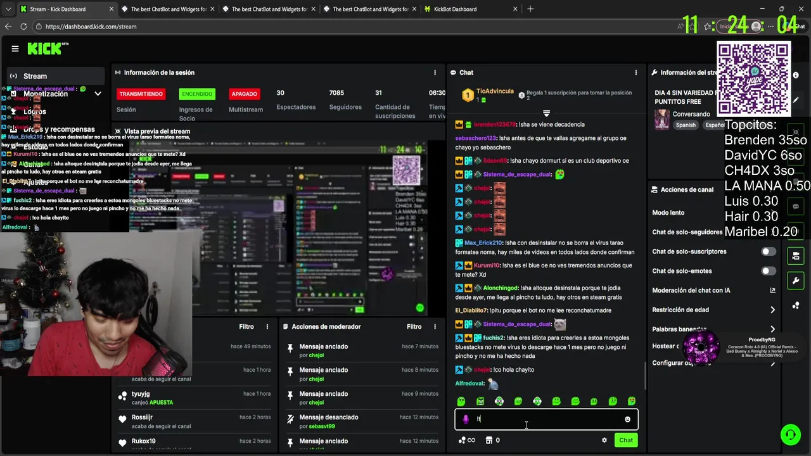Open the emoji picker in chat input
The image size is (811, 456).
coord(628,419)
